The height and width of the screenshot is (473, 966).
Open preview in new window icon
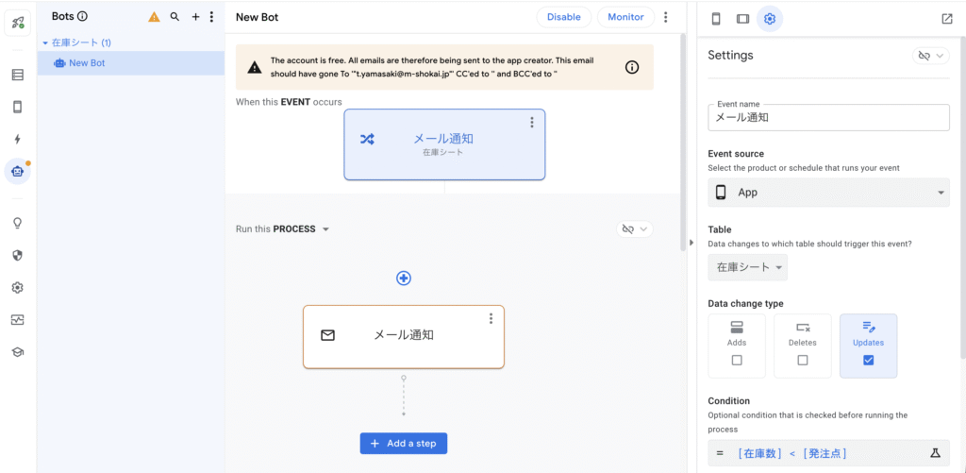[x=946, y=19]
